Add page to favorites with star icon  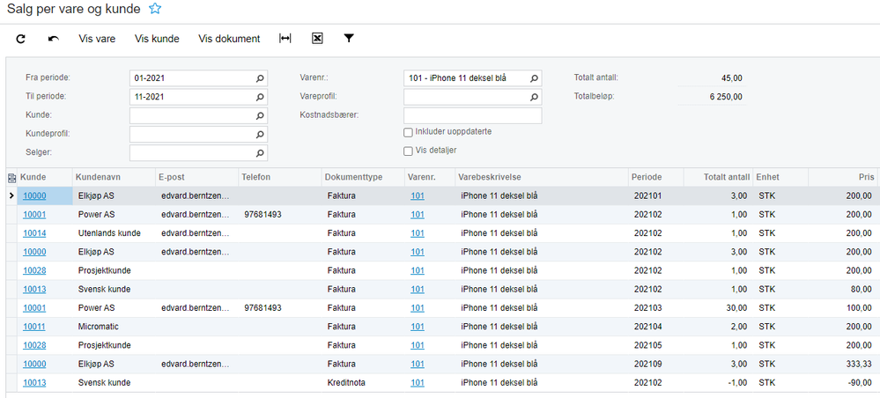point(155,9)
